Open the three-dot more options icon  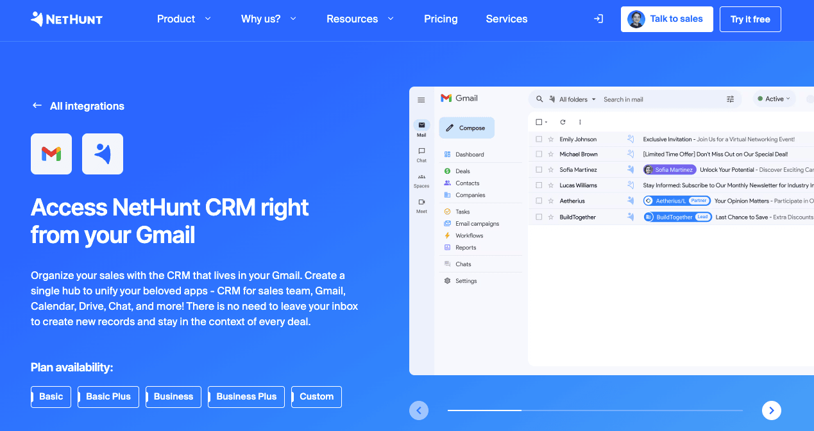point(580,122)
